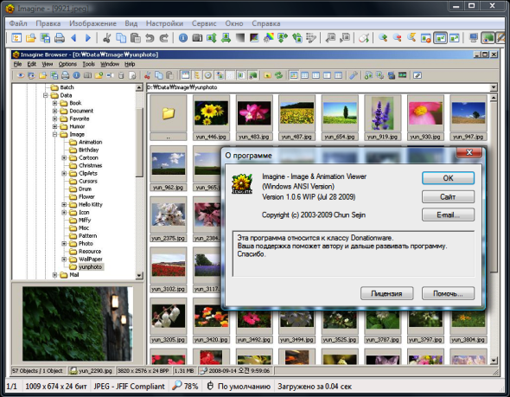Screen dimensions: 510x397
Task: Click the flip vertical icon in main toolbar
Action: tap(212, 38)
